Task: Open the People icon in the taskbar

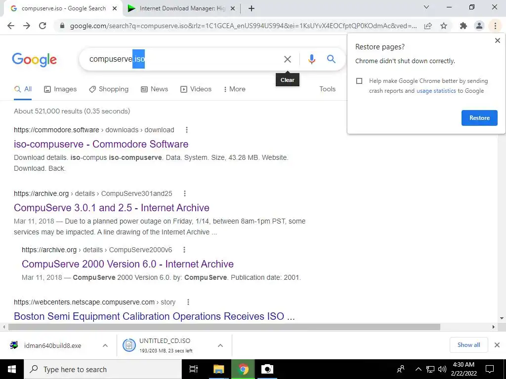Action: [x=401, y=369]
